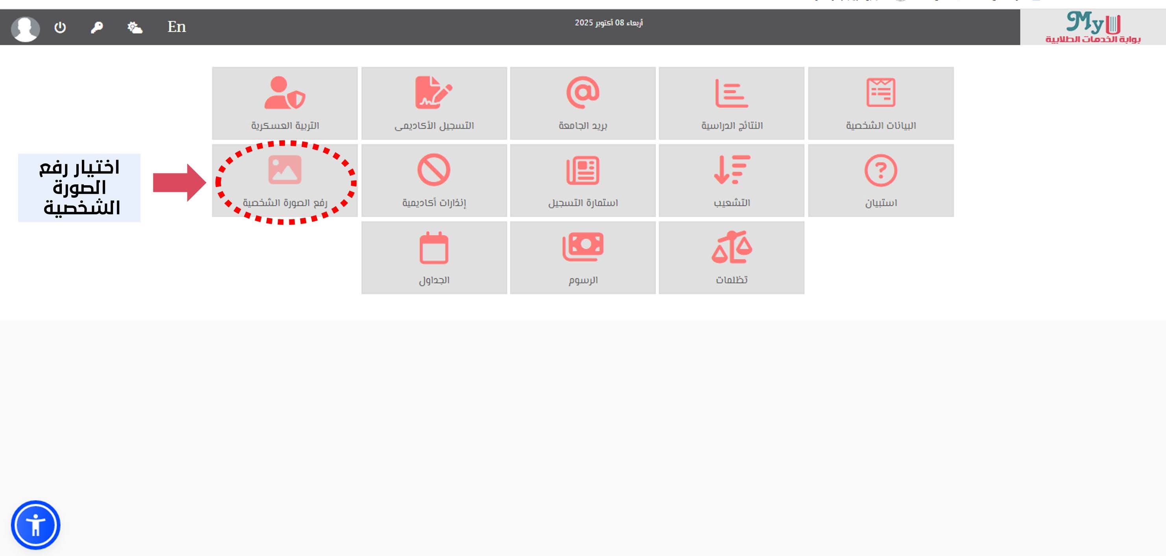Open the Schedules calendar tile
1166x556 pixels.
click(x=434, y=258)
